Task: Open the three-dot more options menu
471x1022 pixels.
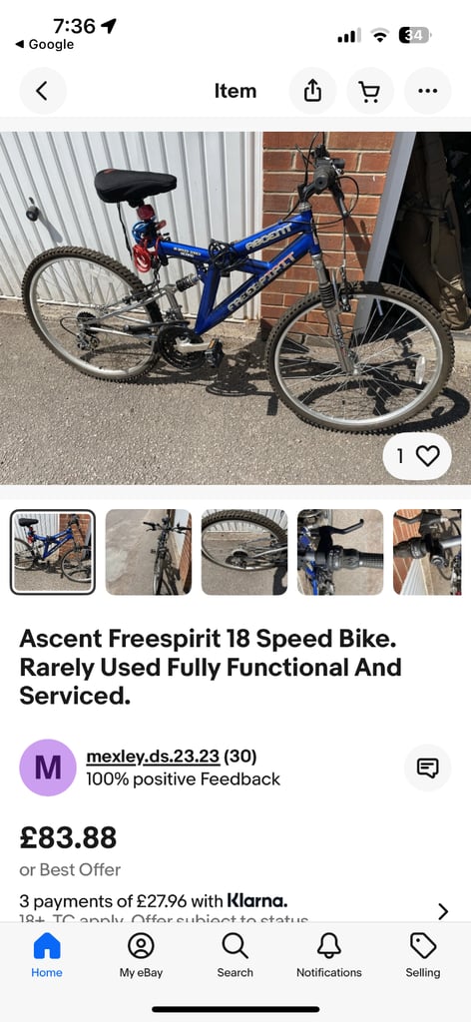Action: 427,91
